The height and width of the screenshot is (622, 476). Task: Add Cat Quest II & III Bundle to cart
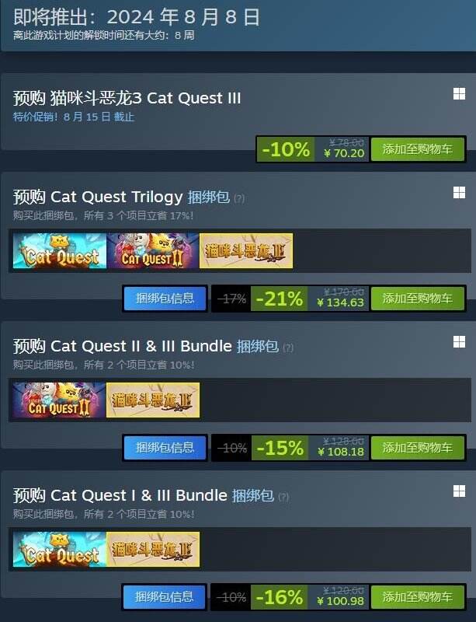tap(417, 448)
